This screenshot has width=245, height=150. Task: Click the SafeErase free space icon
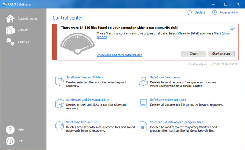tap(144, 81)
